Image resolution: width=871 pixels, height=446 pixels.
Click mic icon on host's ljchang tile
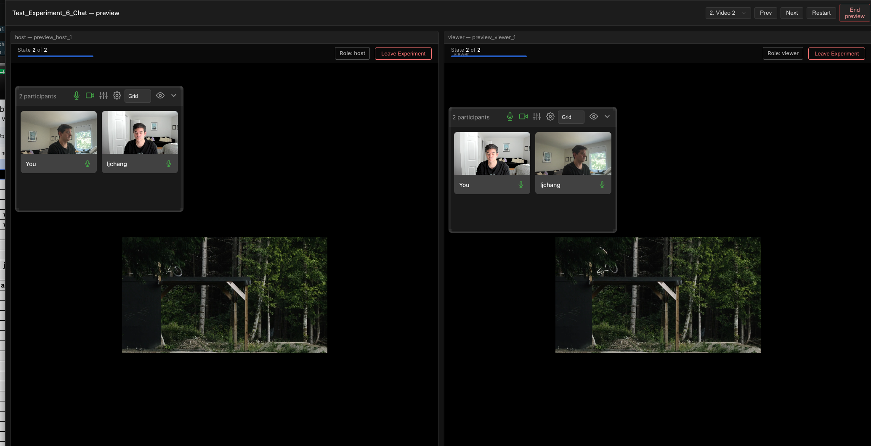click(169, 164)
